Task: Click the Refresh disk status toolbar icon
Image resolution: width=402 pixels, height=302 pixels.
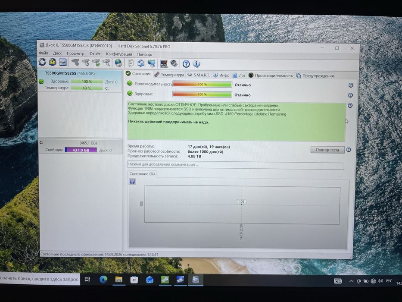Action: click(x=42, y=62)
